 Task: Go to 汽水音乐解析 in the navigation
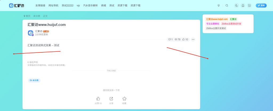(x=90, y=5)
